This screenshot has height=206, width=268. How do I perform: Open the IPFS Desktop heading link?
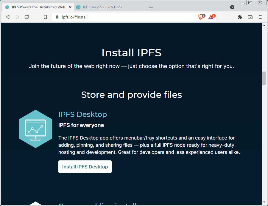(x=82, y=114)
